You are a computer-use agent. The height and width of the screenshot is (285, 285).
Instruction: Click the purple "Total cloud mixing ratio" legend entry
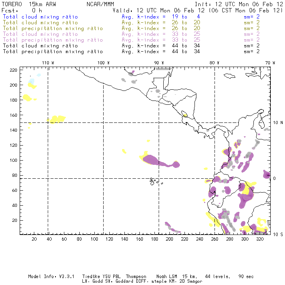tap(40, 34)
